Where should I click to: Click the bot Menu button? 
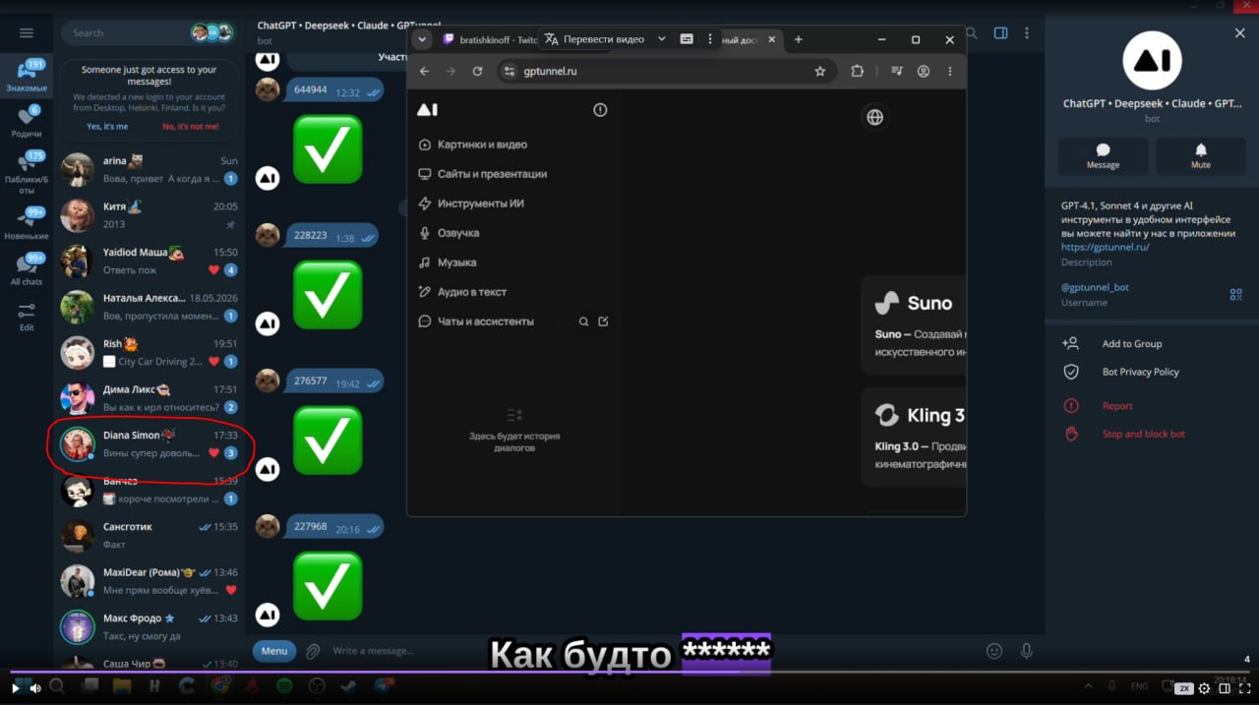click(274, 651)
